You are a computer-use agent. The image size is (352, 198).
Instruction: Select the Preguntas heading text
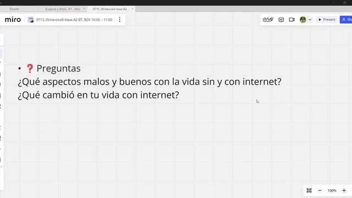point(58,68)
